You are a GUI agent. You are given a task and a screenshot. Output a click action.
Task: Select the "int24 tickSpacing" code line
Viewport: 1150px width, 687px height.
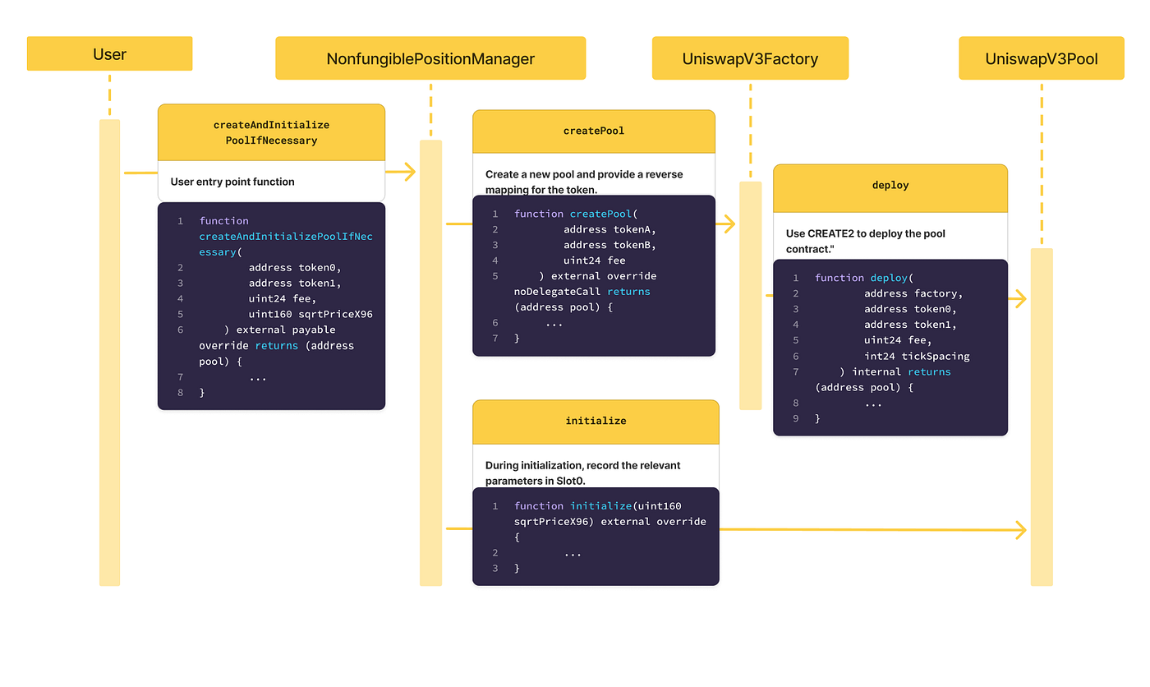(917, 356)
